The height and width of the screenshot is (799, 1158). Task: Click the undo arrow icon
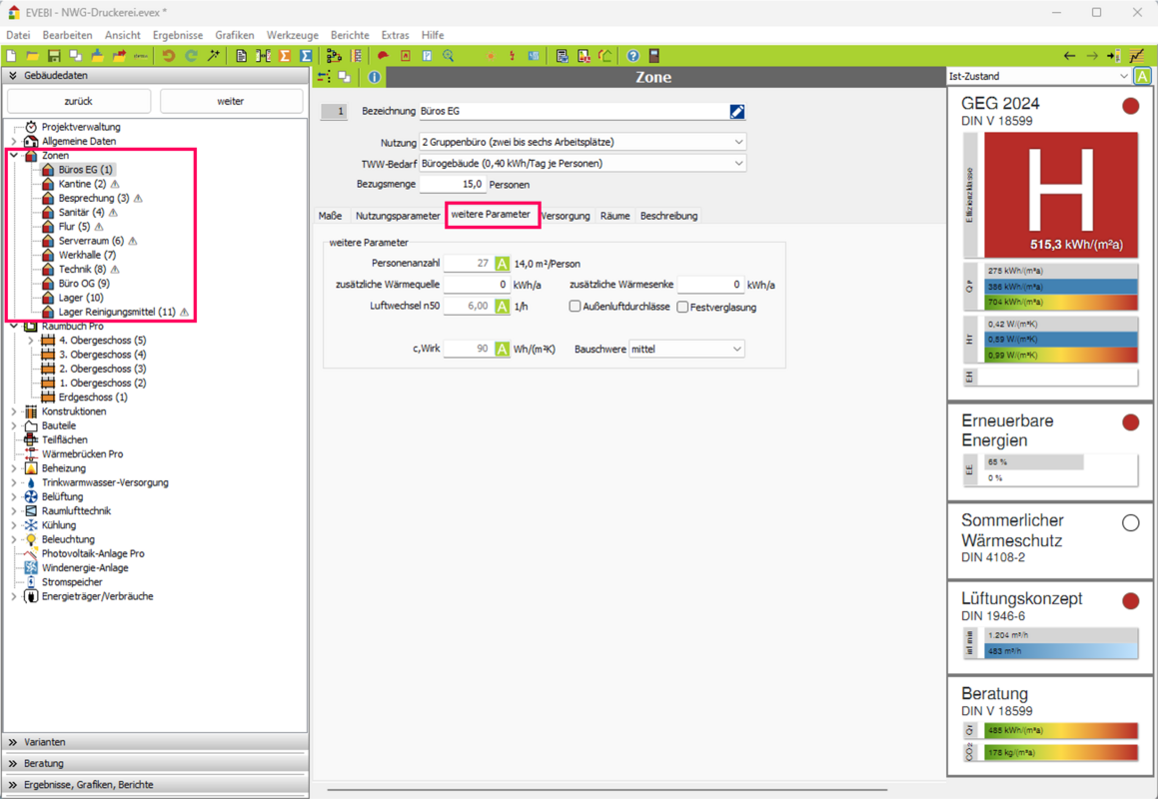(x=169, y=56)
